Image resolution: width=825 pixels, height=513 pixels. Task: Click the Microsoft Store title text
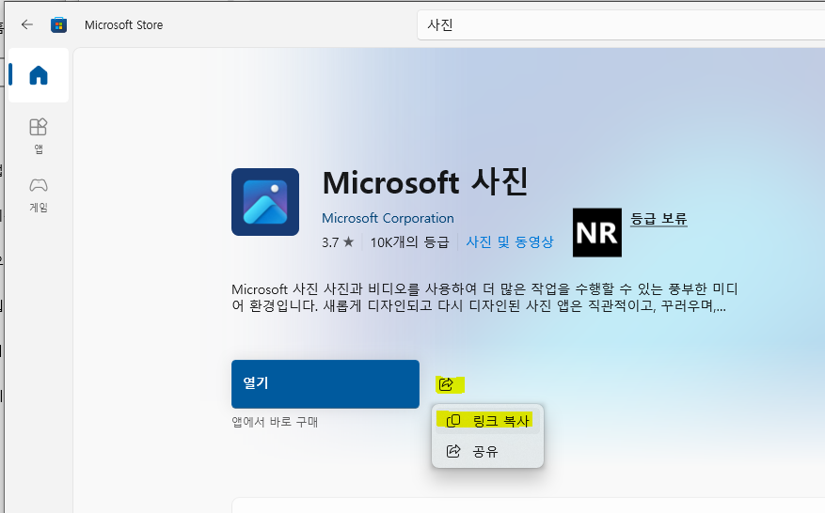[x=123, y=24]
